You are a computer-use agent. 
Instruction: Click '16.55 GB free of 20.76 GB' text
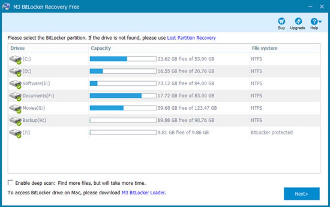click(186, 71)
